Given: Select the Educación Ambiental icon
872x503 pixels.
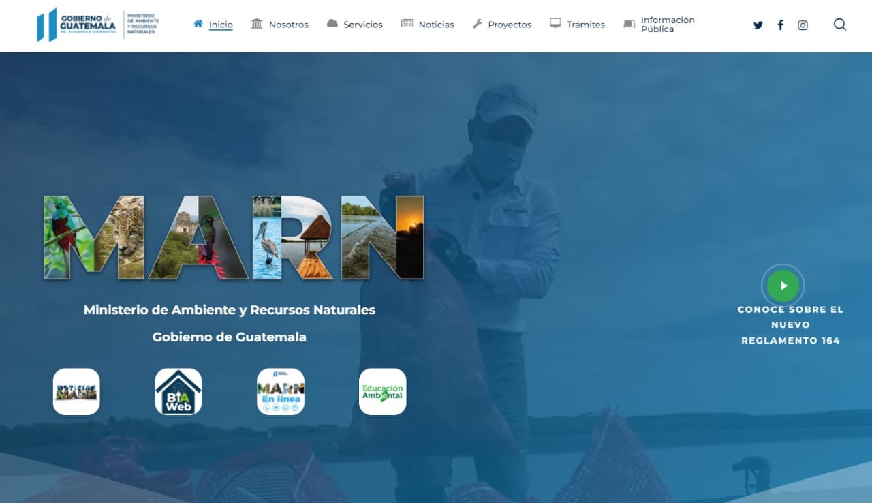Looking at the screenshot, I should pyautogui.click(x=382, y=392).
